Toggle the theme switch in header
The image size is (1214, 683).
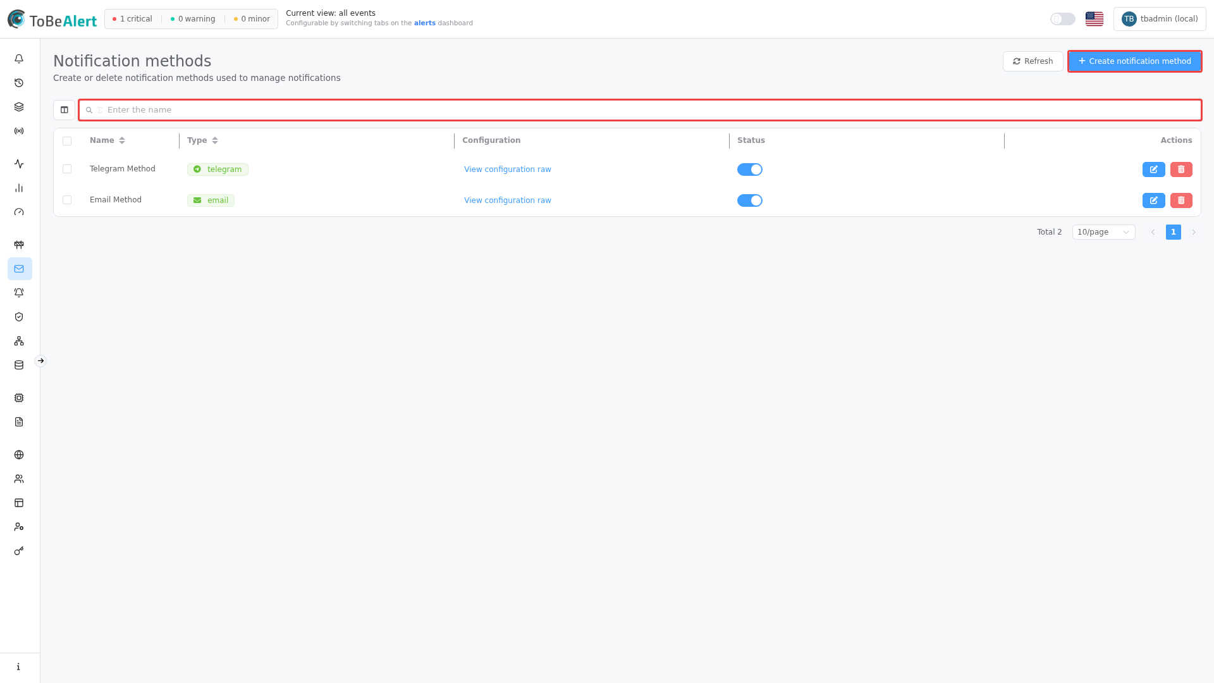[1063, 19]
